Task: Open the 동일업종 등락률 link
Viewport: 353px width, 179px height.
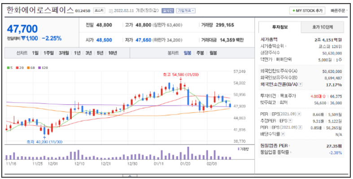Action: click(x=275, y=152)
